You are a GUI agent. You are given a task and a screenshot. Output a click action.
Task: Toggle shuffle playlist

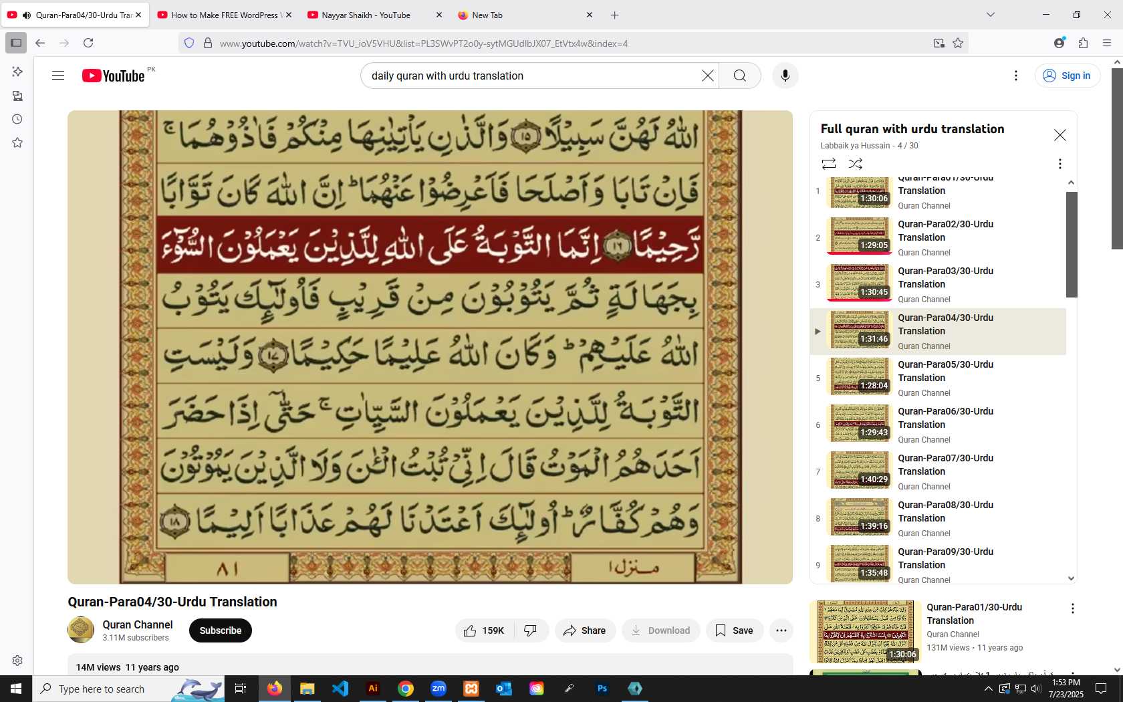(855, 164)
